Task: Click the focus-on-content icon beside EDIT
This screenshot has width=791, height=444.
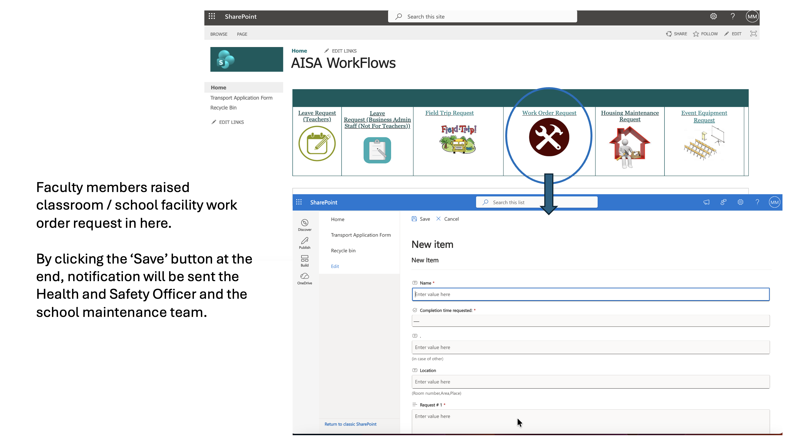Action: pyautogui.click(x=754, y=34)
